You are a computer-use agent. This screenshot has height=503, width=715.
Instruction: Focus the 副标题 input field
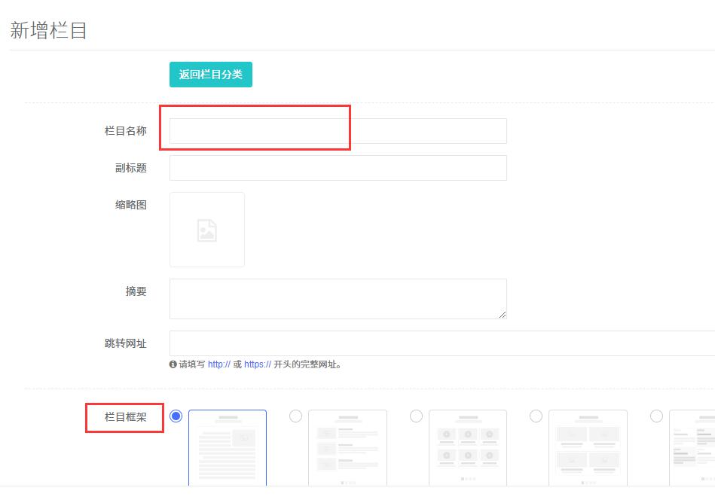click(338, 168)
